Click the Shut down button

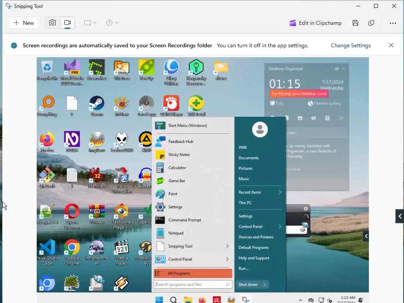(x=248, y=284)
